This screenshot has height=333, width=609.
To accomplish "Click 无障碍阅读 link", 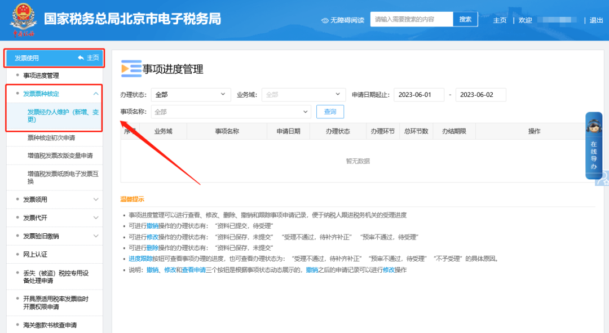I will click(x=347, y=20).
